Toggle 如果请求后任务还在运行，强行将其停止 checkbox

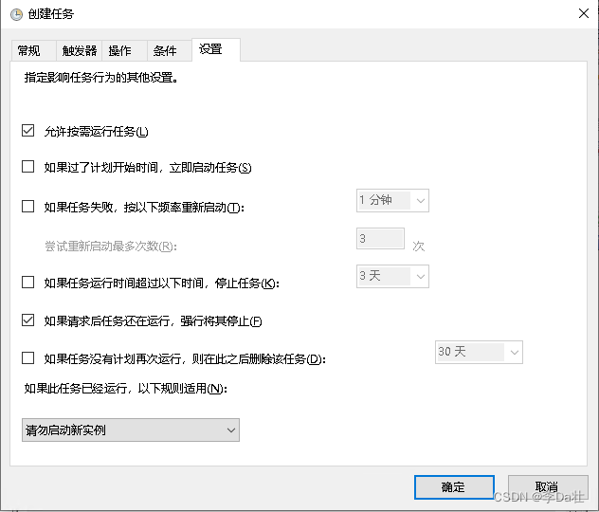coord(27,320)
